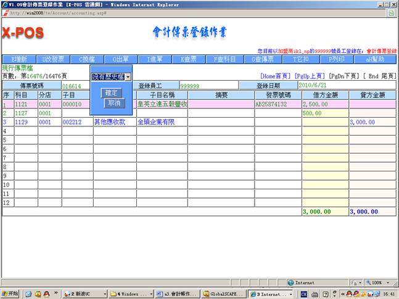Open the C換檔 menu item
Image resolution: width=399 pixels, height=299 pixels.
tap(88, 59)
